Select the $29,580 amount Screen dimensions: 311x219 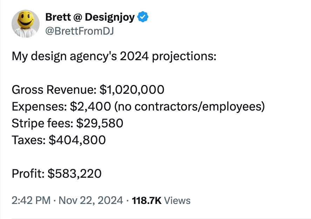[x=100, y=123]
